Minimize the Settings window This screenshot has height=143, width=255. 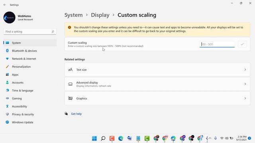[232, 3]
